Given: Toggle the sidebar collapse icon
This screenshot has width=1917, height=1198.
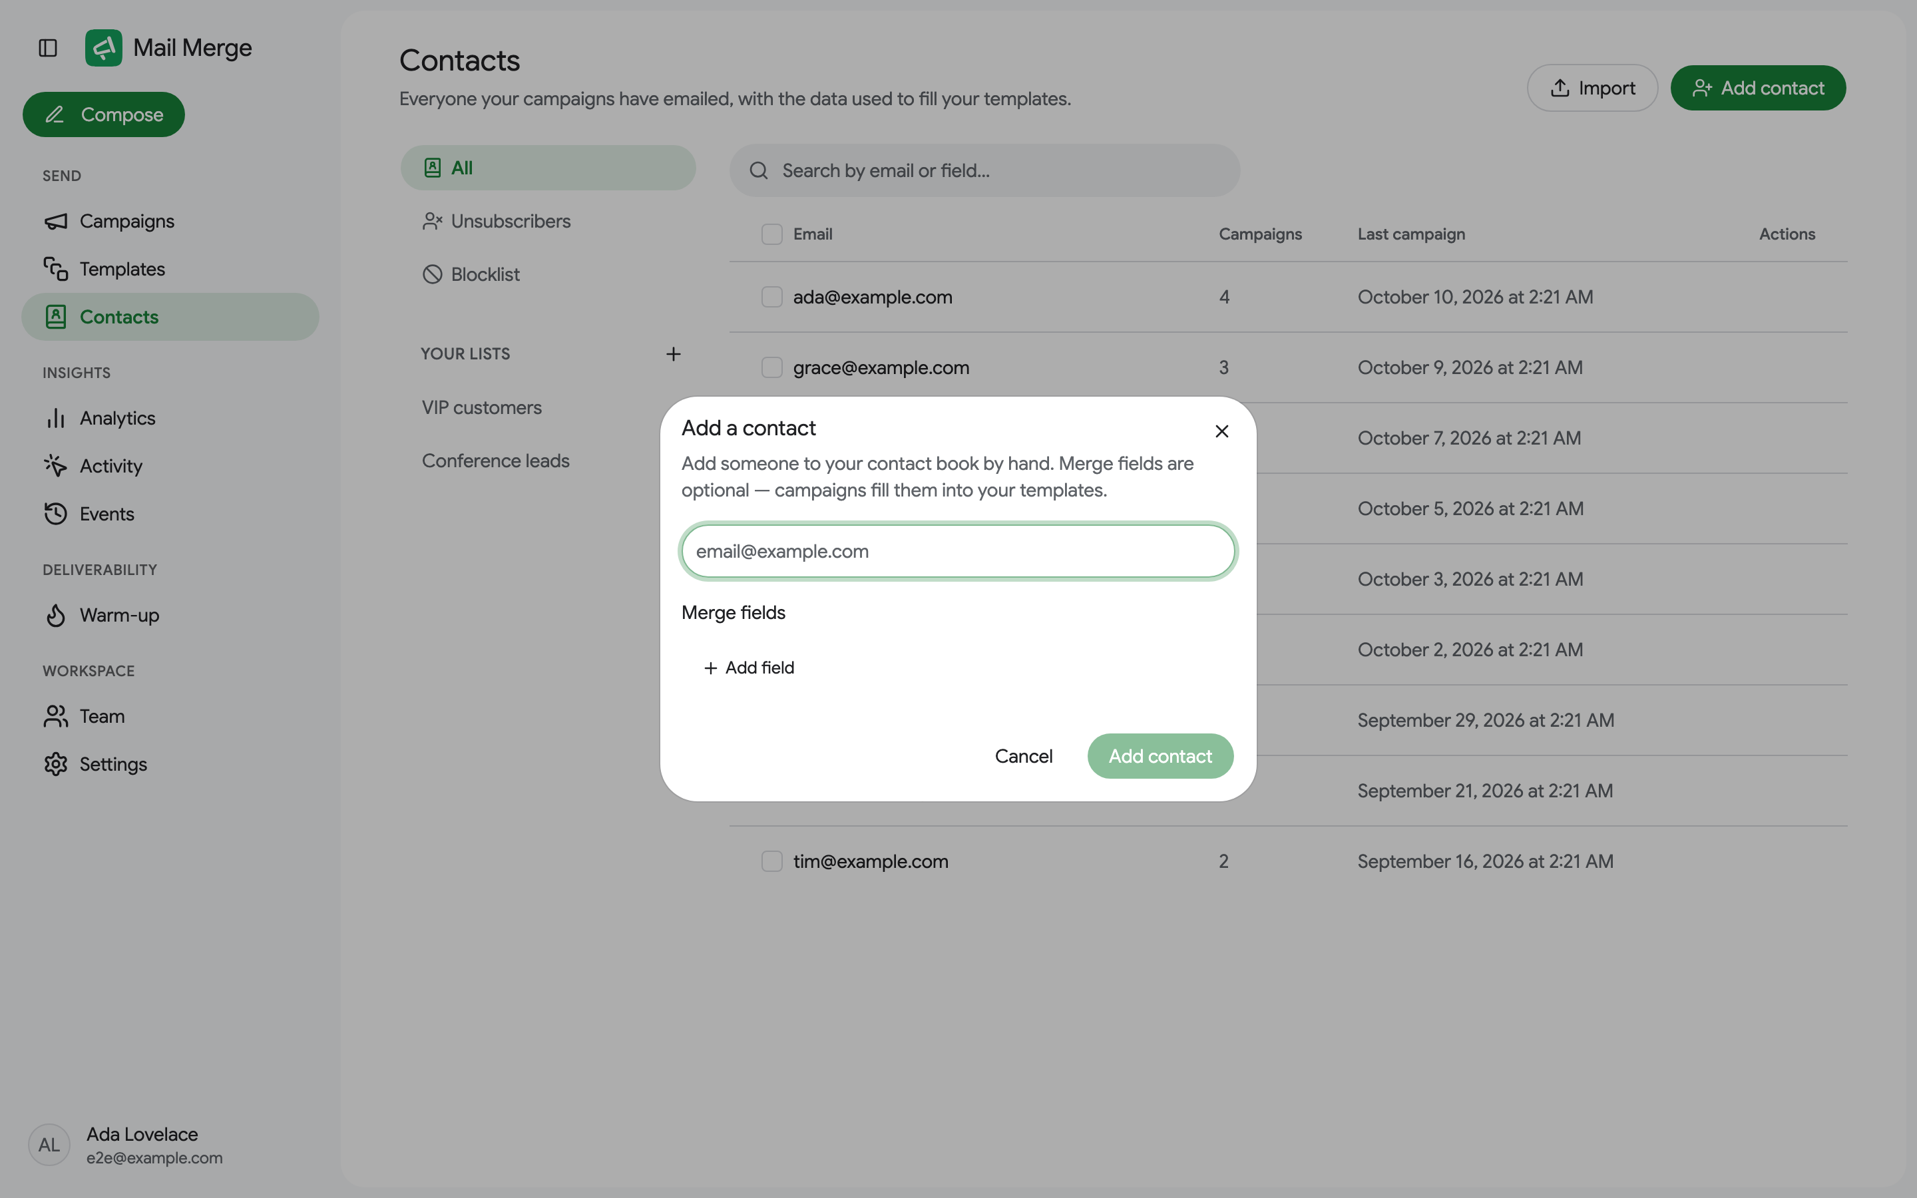Looking at the screenshot, I should 47,47.
